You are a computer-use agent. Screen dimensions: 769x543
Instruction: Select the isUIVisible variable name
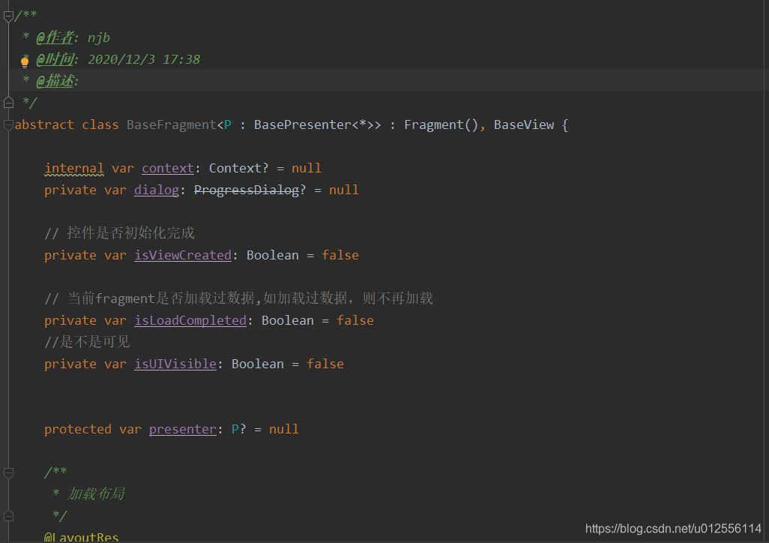[x=175, y=364]
